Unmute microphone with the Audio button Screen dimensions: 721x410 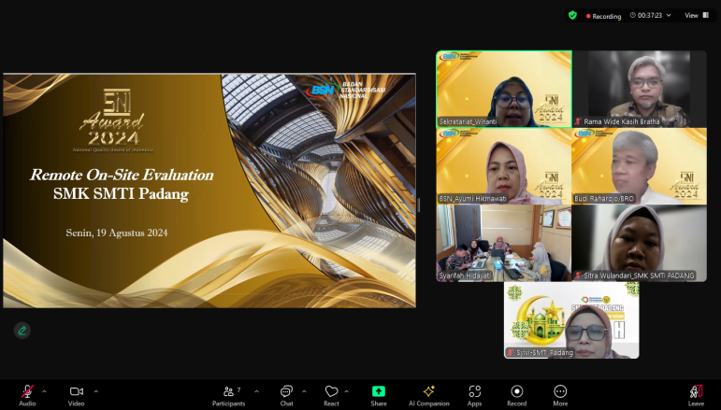(x=27, y=395)
